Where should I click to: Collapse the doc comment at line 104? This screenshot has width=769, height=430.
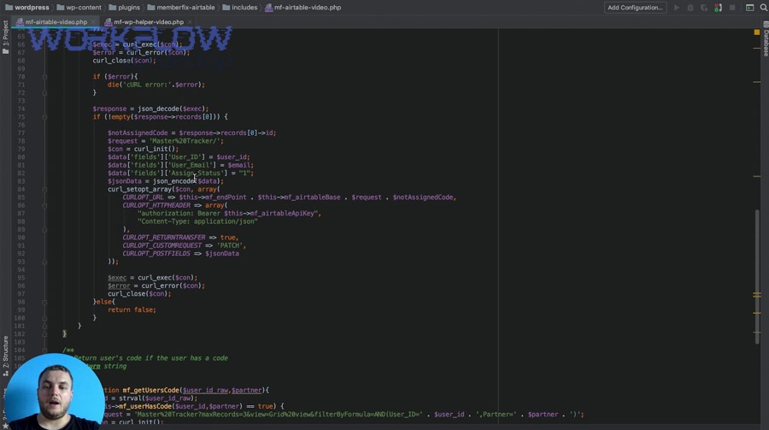[44, 350]
